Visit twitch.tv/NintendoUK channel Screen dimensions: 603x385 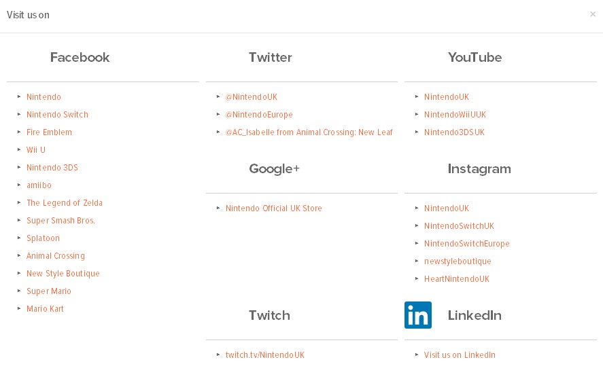[264, 355]
